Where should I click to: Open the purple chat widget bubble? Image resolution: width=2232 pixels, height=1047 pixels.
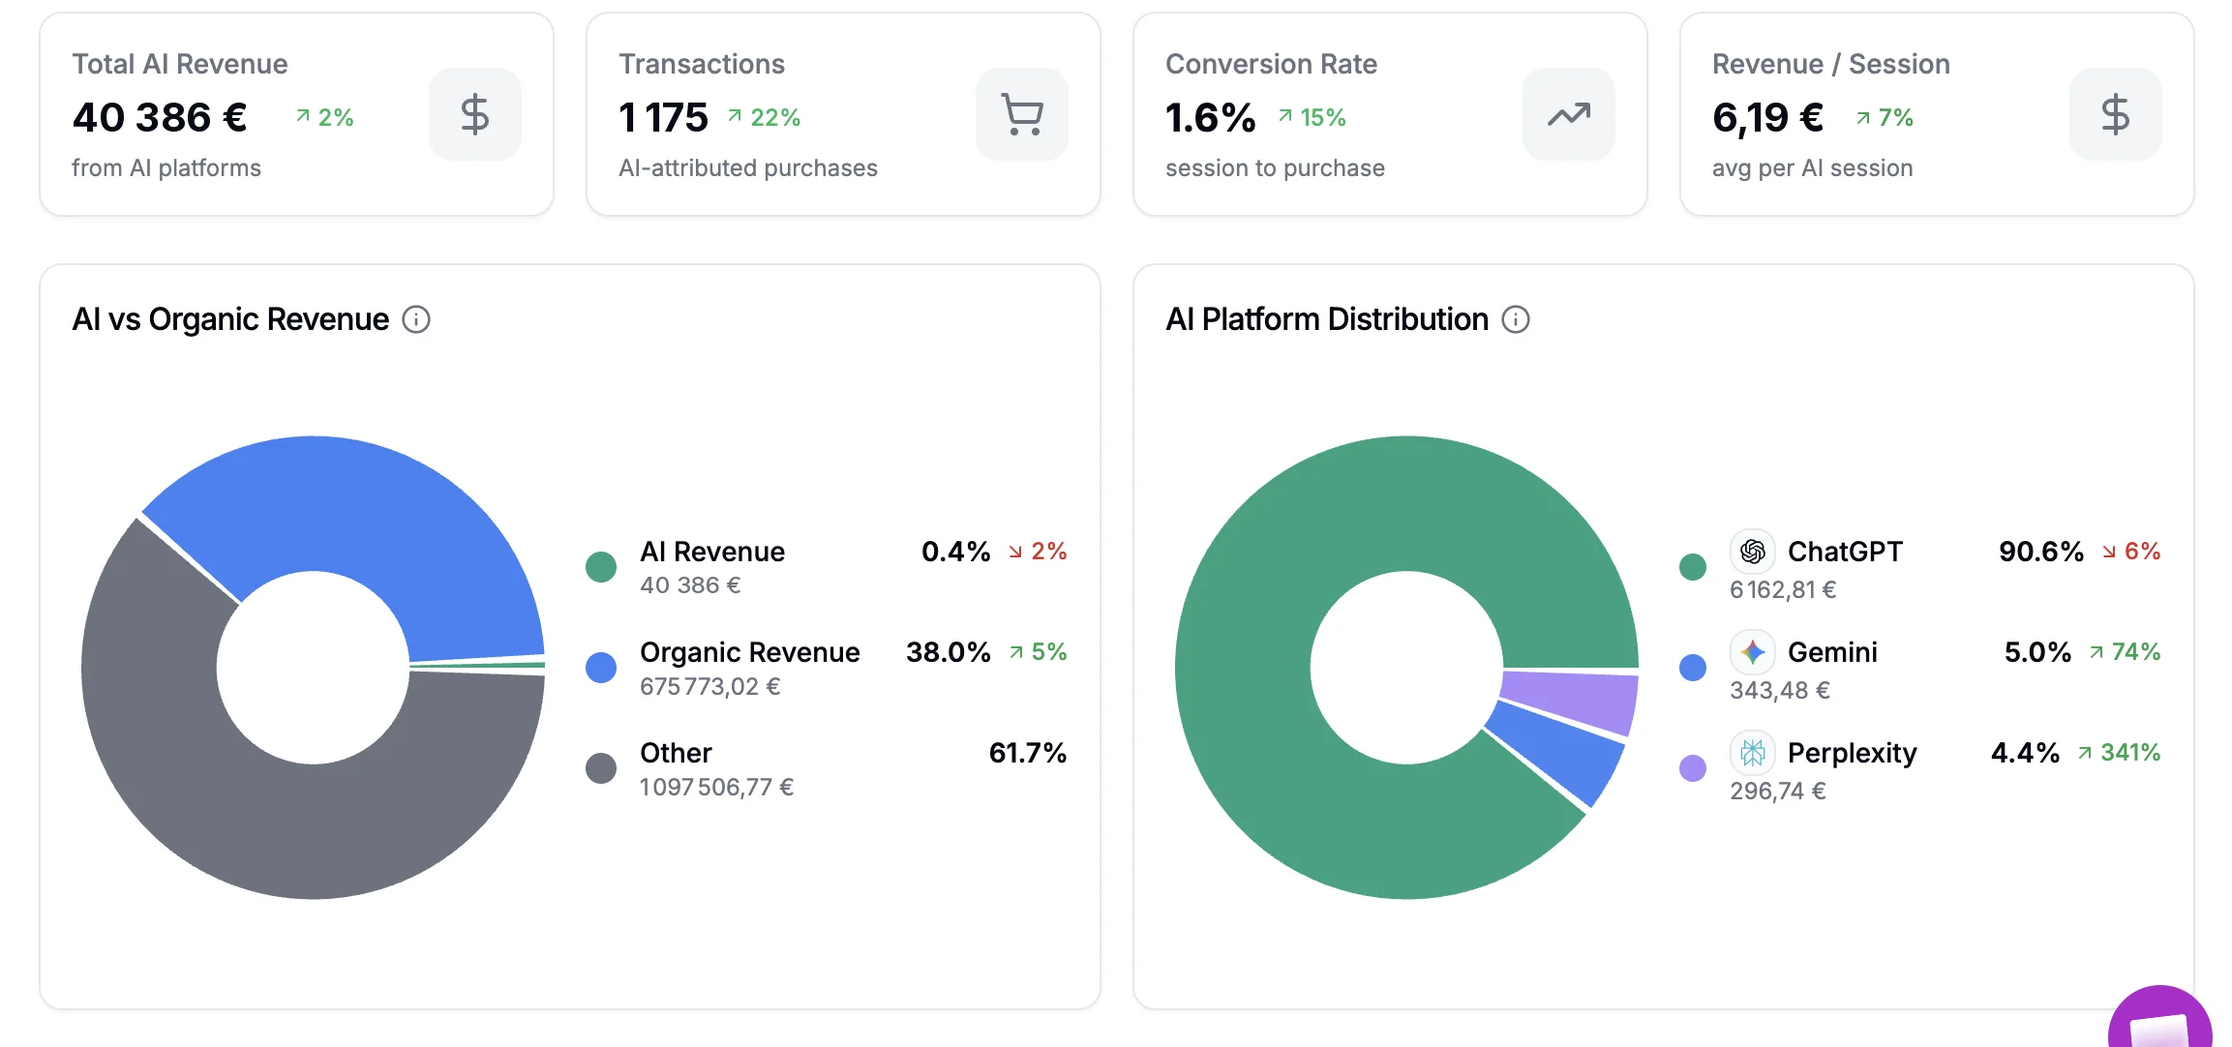(x=2160, y=1018)
